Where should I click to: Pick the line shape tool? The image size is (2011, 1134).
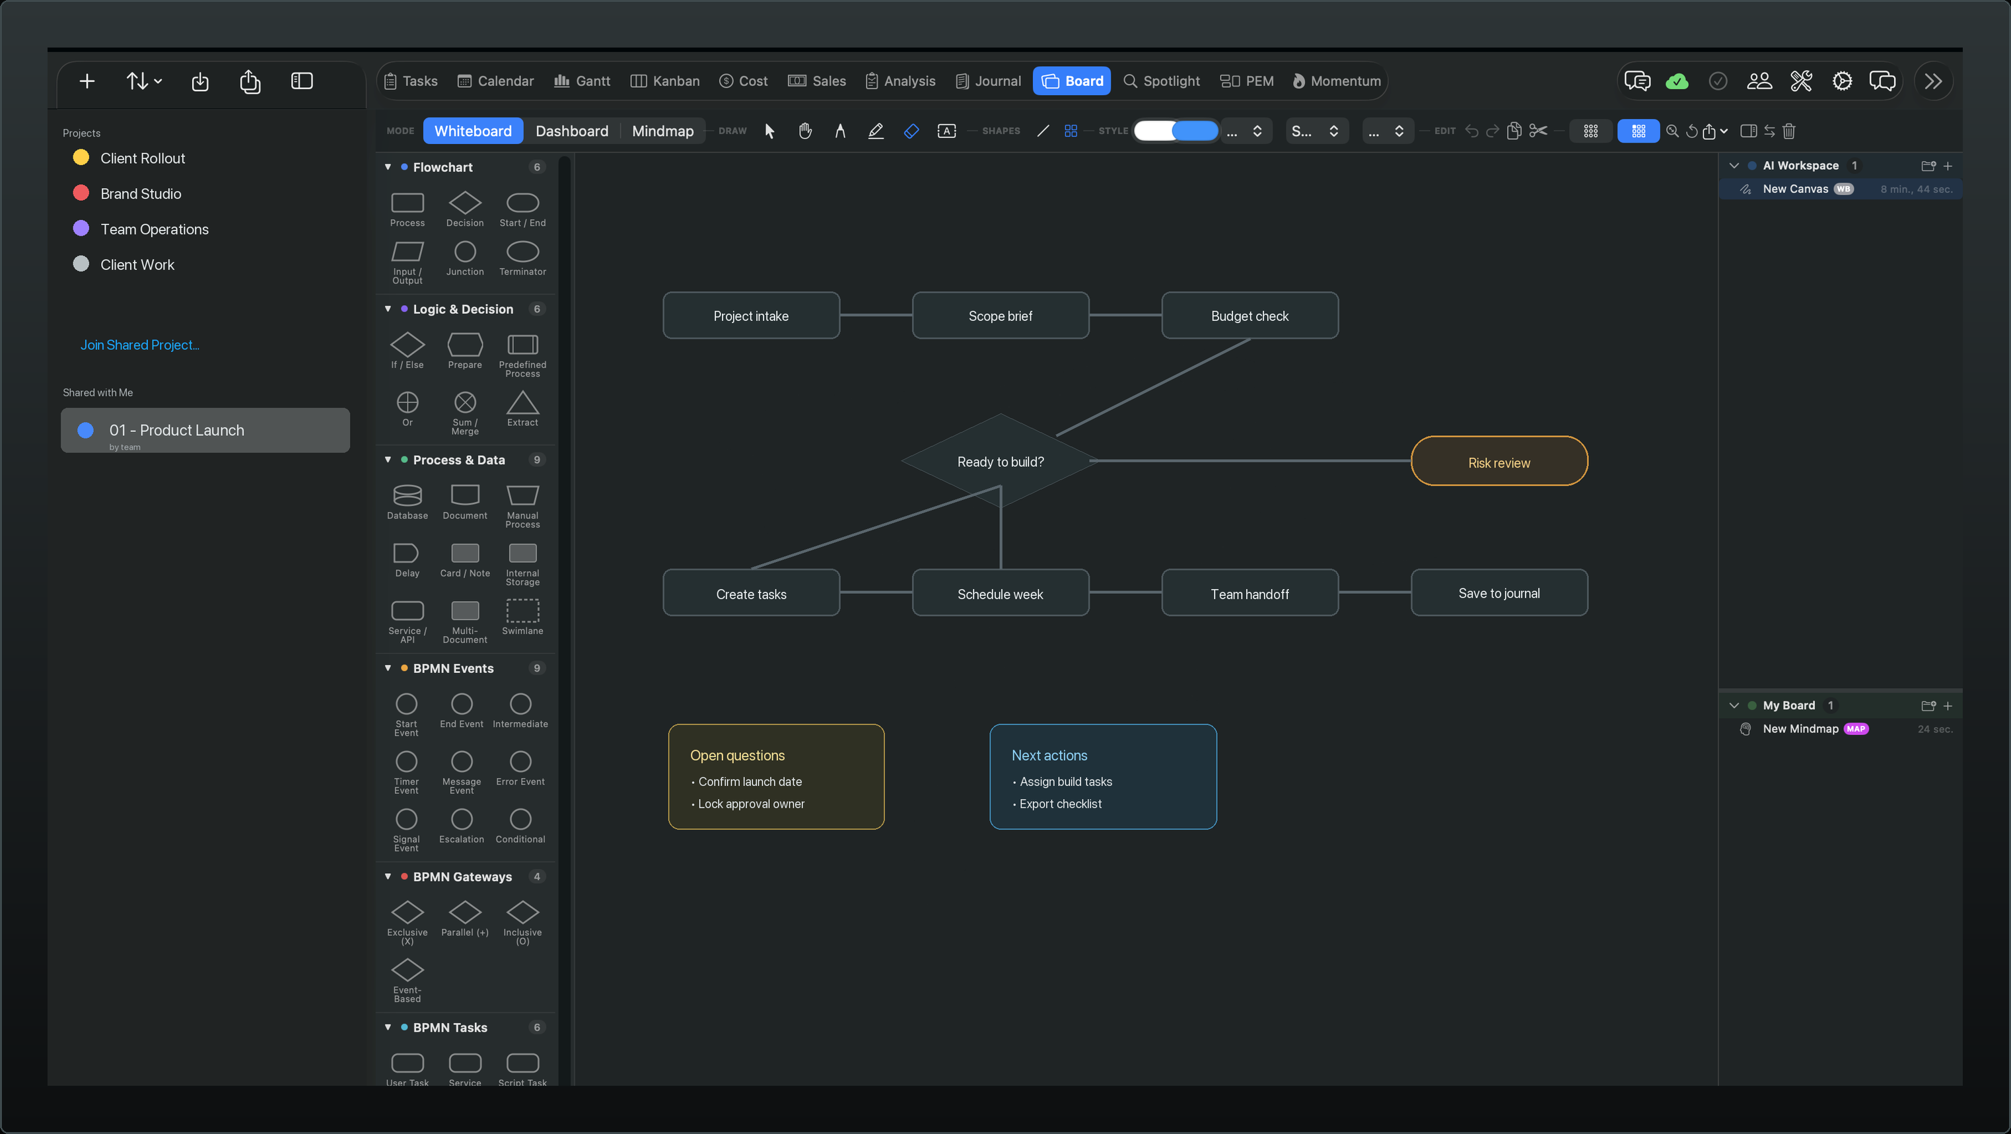pos(1043,131)
